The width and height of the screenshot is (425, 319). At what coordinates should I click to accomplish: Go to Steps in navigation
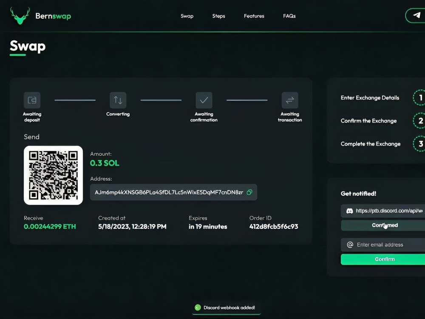click(x=219, y=16)
